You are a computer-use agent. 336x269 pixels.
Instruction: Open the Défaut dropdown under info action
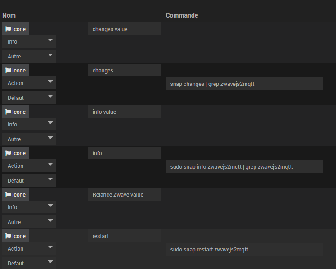click(29, 180)
